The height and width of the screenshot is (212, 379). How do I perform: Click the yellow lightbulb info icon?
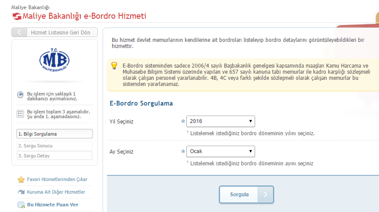click(x=114, y=65)
